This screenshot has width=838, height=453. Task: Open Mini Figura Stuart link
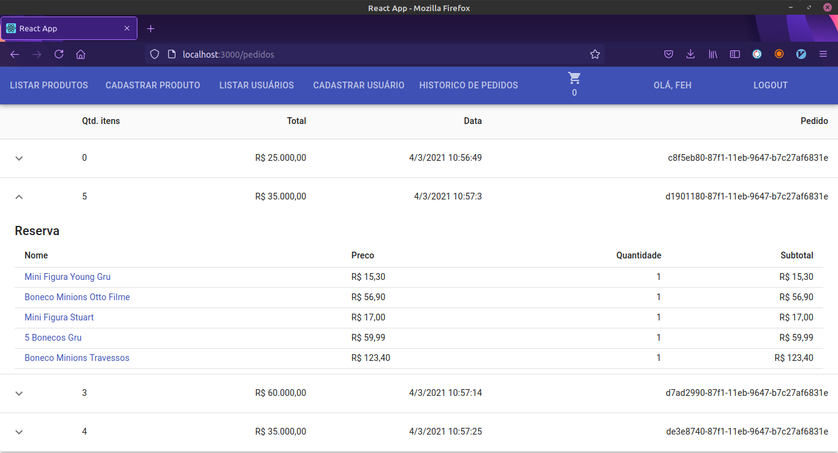coord(59,317)
